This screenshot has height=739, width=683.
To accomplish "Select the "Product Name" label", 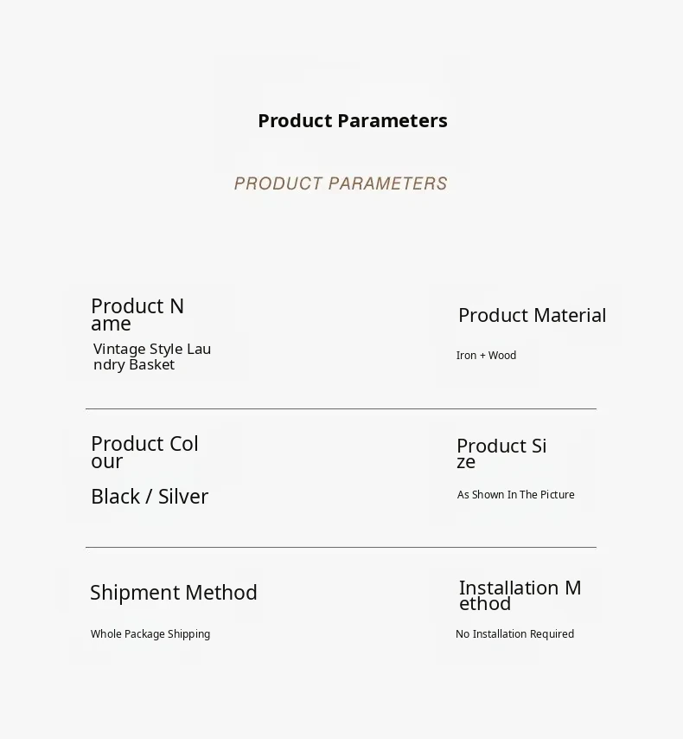I will (x=137, y=315).
